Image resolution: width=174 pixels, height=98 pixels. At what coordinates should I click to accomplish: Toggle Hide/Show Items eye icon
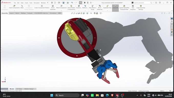point(91,13)
